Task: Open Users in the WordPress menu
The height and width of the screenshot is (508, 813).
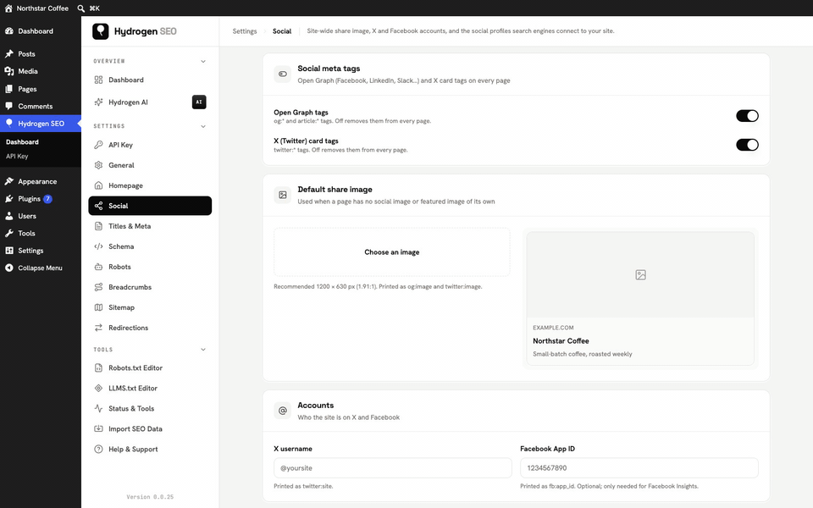Action: pos(41,216)
